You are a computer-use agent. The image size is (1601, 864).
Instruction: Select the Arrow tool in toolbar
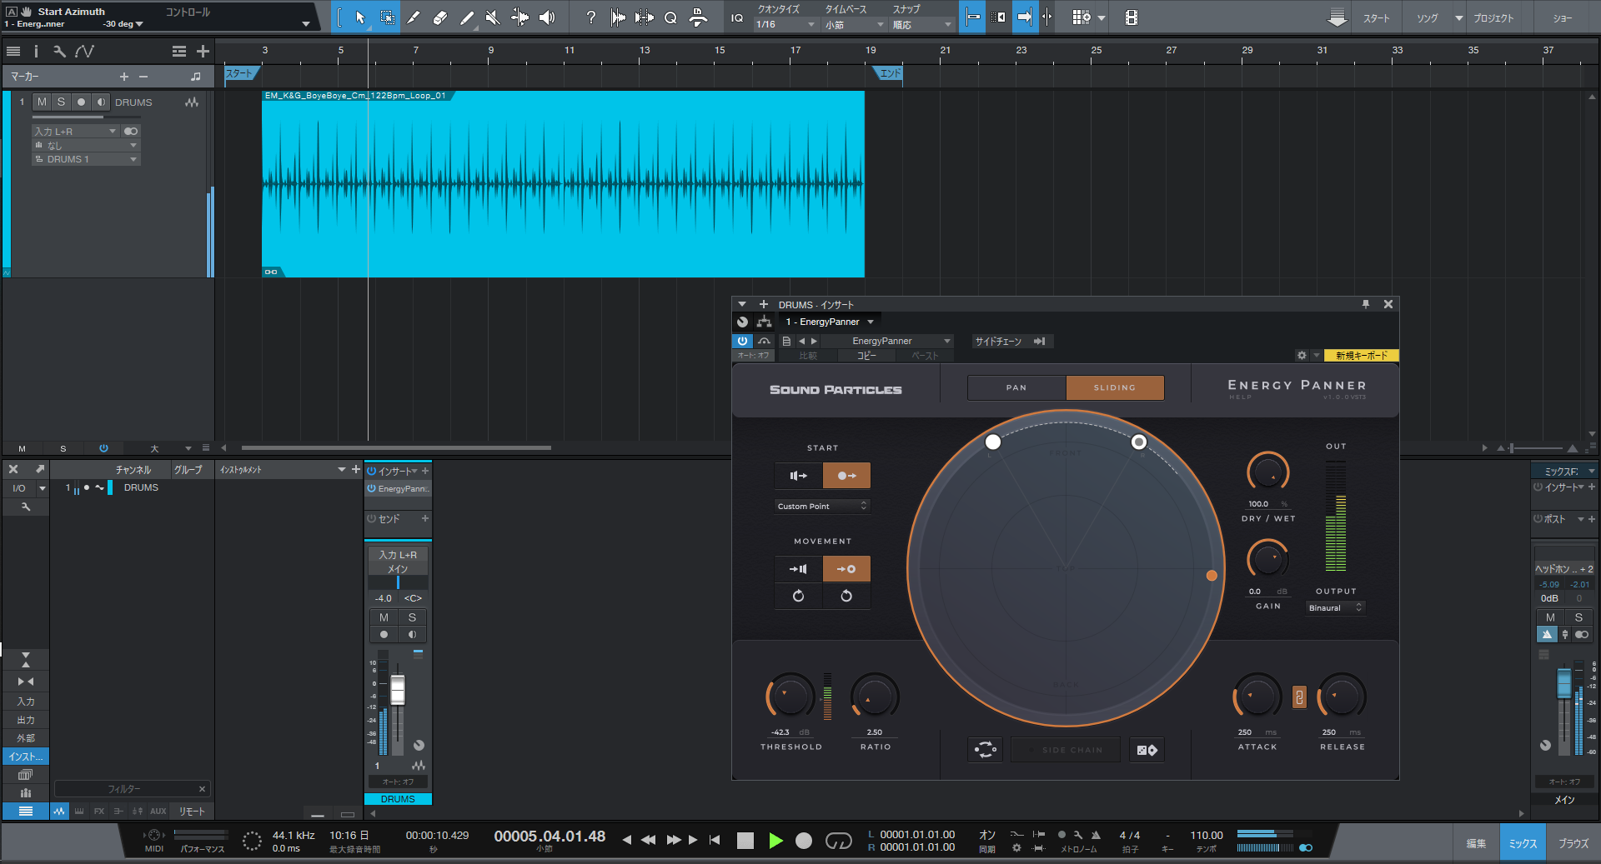tap(360, 17)
